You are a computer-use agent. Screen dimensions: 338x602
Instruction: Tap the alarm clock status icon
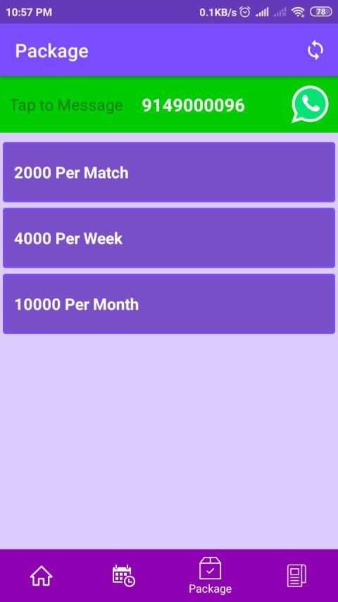pyautogui.click(x=245, y=12)
